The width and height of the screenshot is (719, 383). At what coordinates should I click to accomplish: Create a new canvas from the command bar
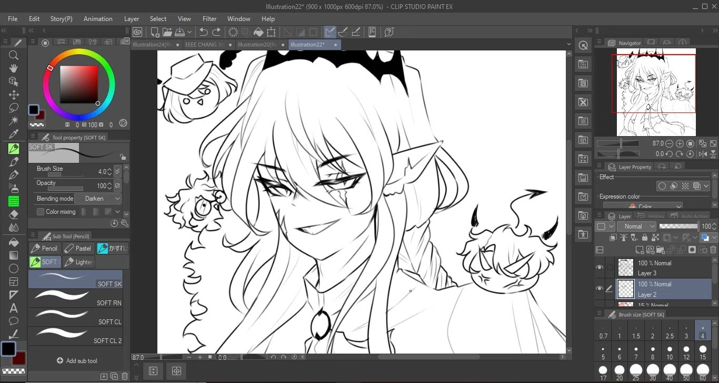tap(154, 32)
